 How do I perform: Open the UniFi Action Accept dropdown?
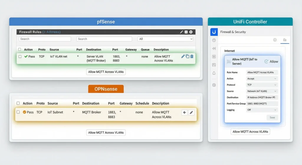[x=262, y=79]
